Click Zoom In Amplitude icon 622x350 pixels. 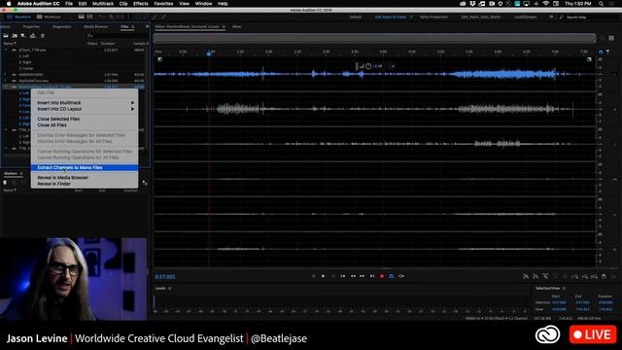[x=526, y=276]
